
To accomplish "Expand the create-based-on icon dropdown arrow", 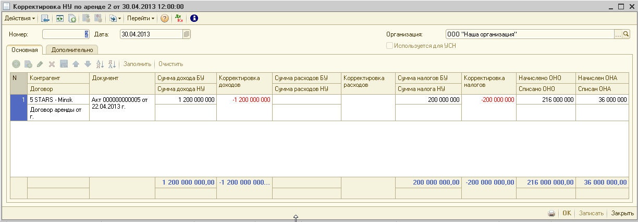I will coord(120,19).
